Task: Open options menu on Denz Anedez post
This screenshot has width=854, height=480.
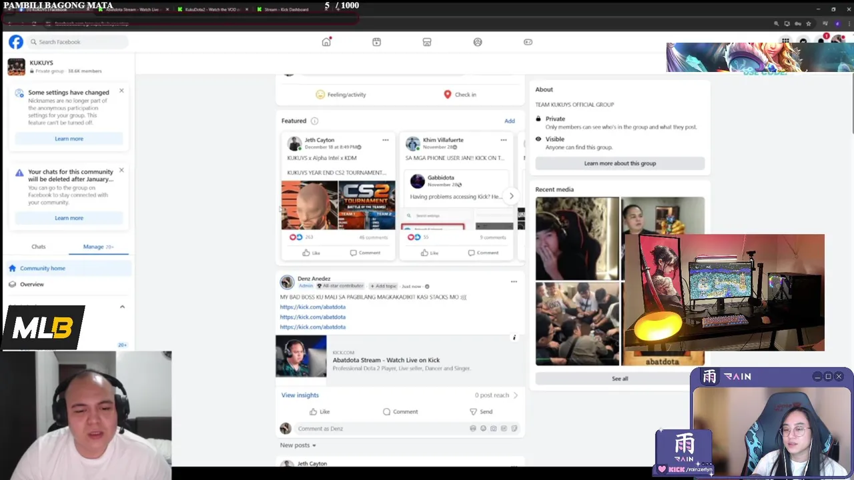Action: click(x=514, y=281)
